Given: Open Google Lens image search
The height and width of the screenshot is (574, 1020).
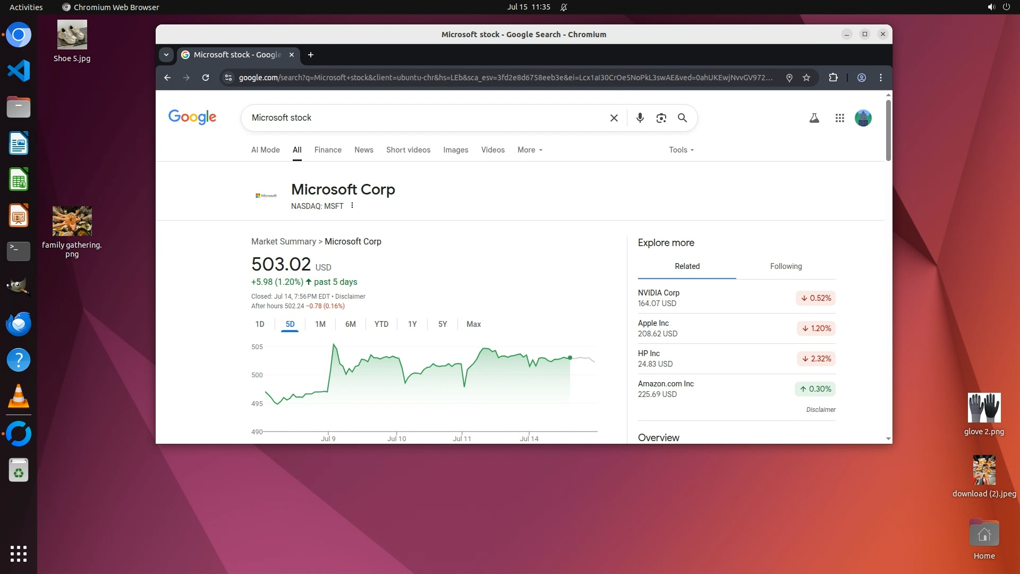Looking at the screenshot, I should 661,118.
